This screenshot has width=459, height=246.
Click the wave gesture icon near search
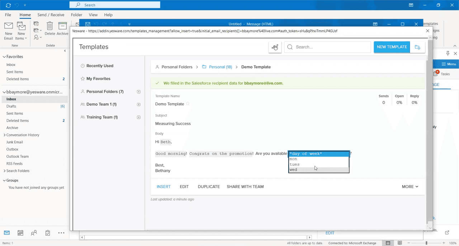click(x=275, y=47)
